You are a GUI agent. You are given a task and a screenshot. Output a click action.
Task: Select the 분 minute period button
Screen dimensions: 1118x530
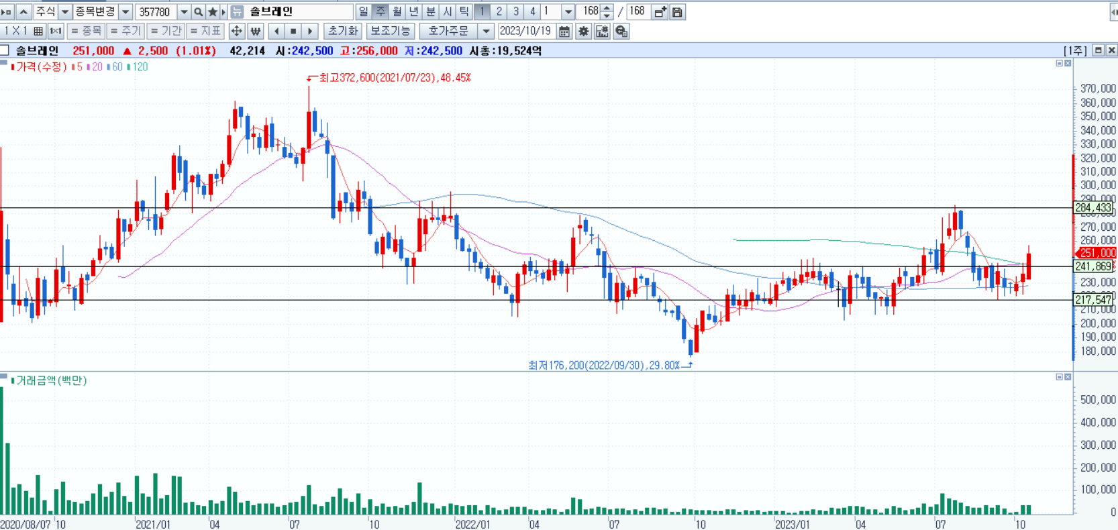431,12
